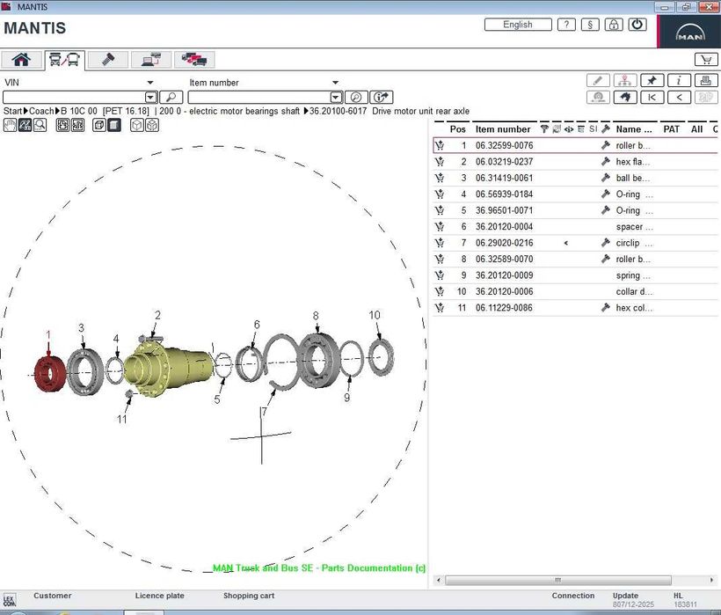
Task: Open help with question mark button
Action: (566, 25)
